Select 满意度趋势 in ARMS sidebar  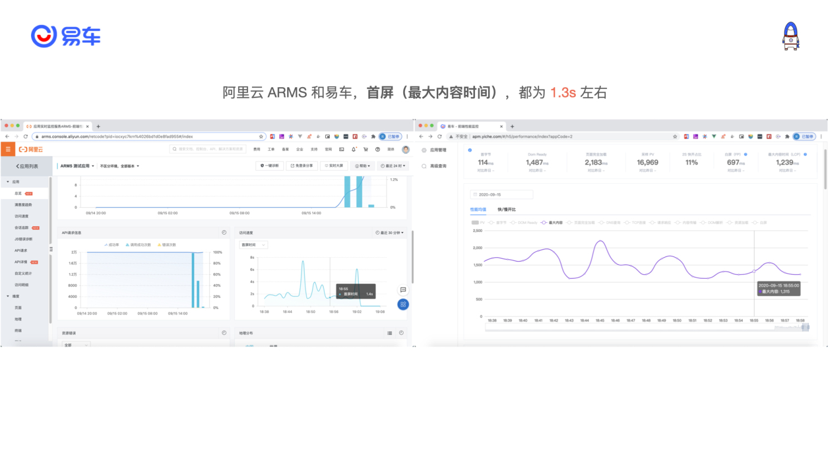(23, 205)
